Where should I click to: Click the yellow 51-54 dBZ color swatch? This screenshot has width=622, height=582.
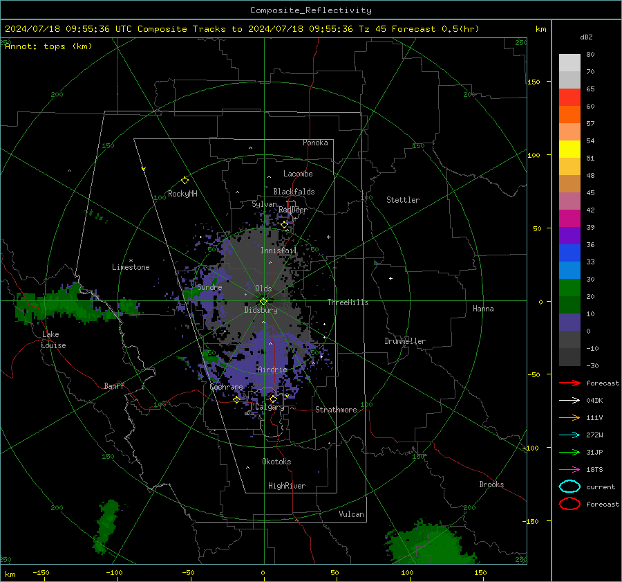click(569, 149)
